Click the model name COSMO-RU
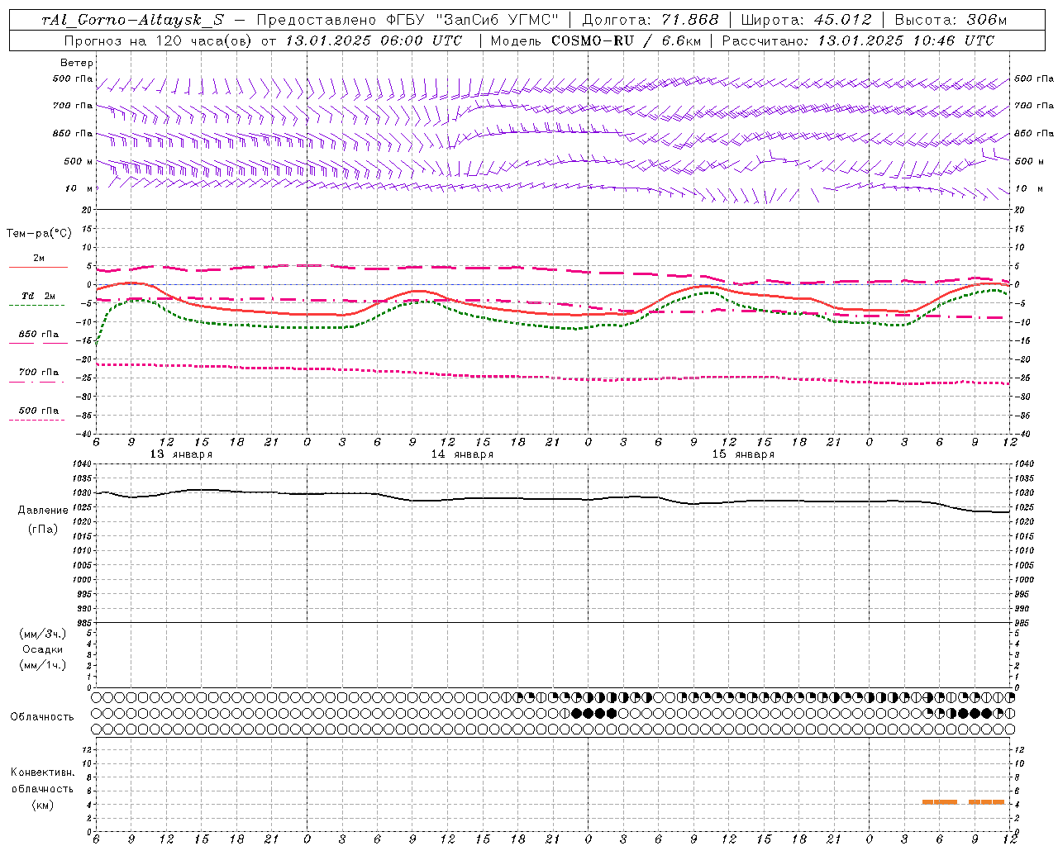Image resolution: width=1058 pixels, height=846 pixels. tap(593, 40)
